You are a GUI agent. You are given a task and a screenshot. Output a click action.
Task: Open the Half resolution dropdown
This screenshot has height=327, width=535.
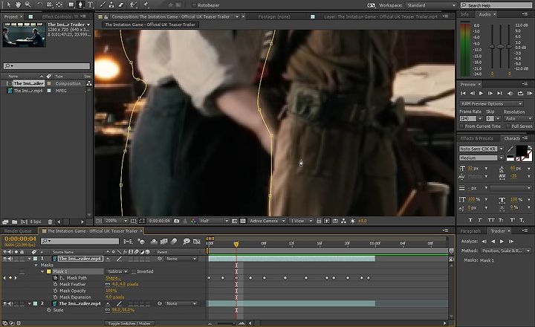tap(213, 221)
